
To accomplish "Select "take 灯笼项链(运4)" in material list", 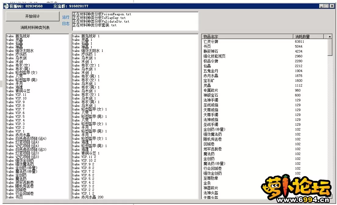I will pos(23,142).
